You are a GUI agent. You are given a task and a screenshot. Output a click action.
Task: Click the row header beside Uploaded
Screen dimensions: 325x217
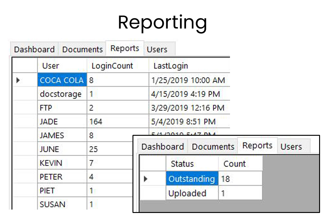(153, 193)
